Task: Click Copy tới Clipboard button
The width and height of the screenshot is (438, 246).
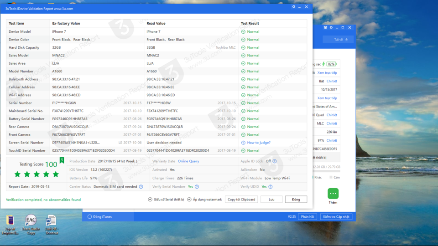Action: [241, 200]
